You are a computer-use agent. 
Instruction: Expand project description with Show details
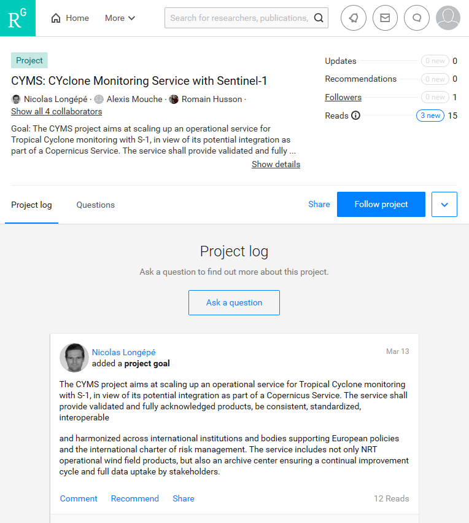[276, 164]
